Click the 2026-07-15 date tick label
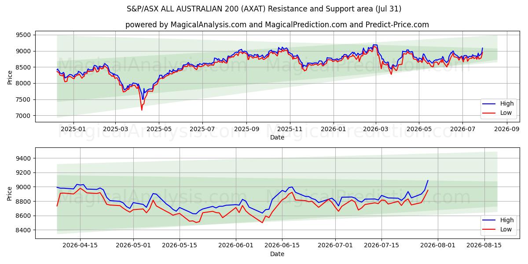Screen dimensions: 528x264 coord(381,246)
